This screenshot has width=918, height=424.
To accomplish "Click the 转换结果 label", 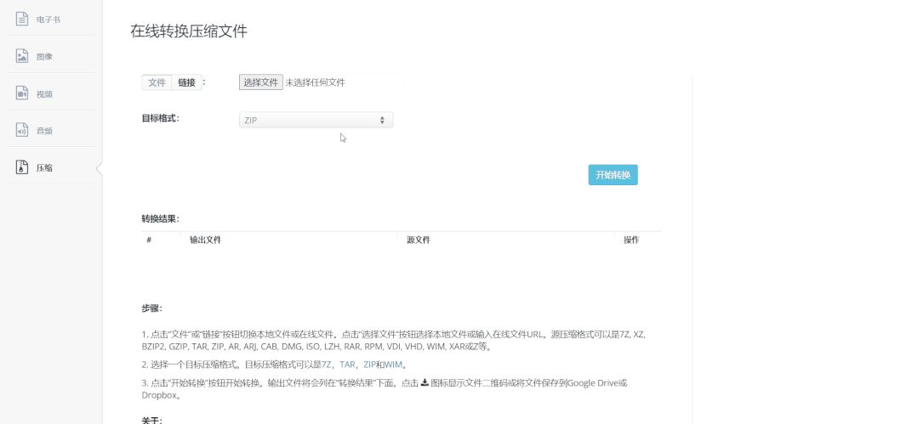I will point(161,218).
